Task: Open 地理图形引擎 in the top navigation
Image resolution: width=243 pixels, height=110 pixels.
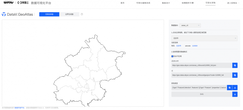Action: [x=188, y=3]
